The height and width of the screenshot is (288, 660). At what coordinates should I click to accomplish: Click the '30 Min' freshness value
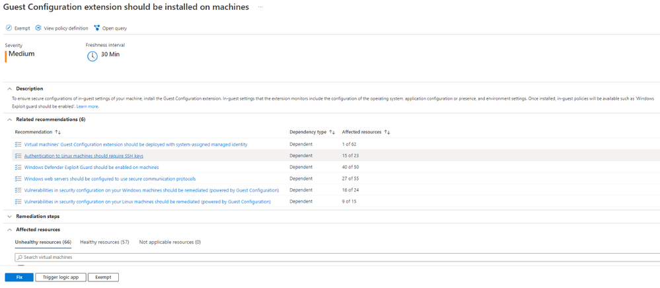point(110,54)
